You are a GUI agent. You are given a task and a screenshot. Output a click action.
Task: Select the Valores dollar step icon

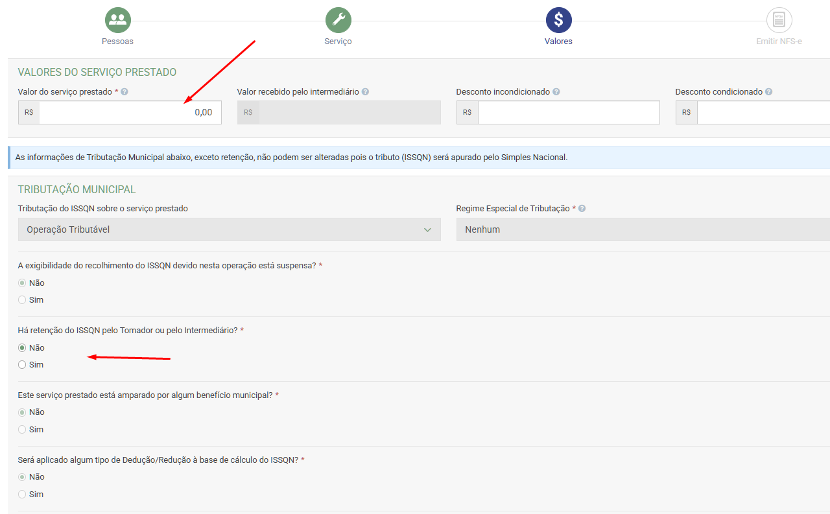point(558,20)
